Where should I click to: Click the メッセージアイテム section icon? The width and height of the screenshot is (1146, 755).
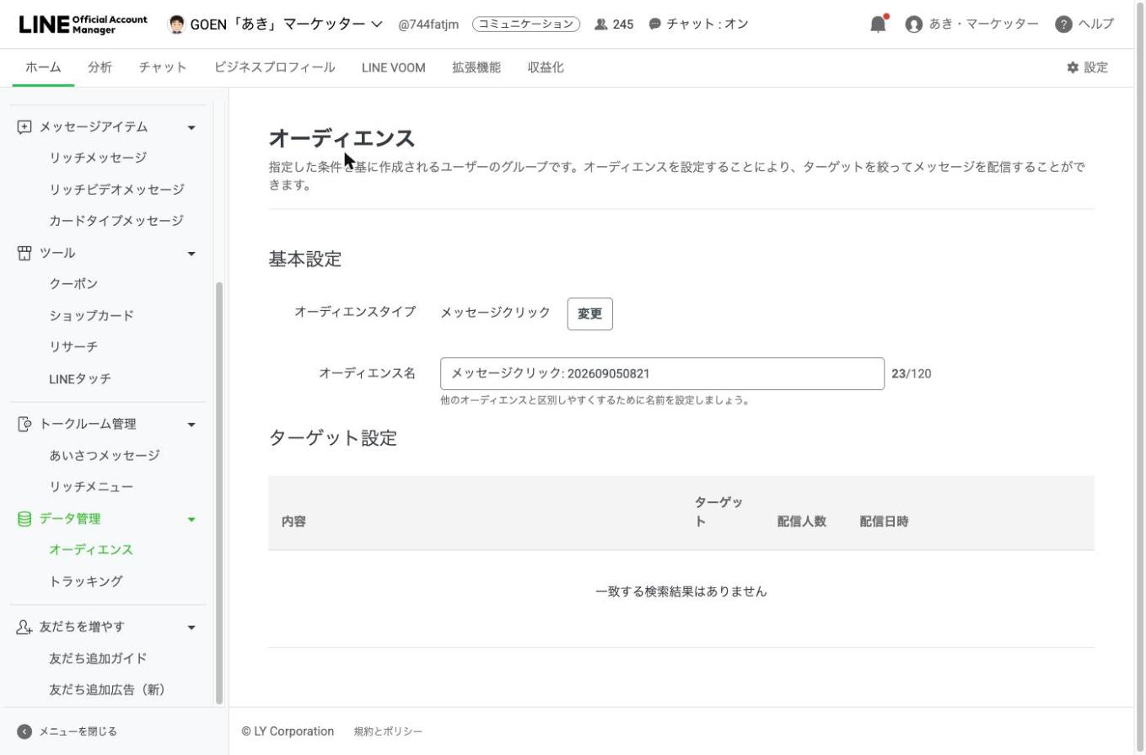tap(24, 126)
